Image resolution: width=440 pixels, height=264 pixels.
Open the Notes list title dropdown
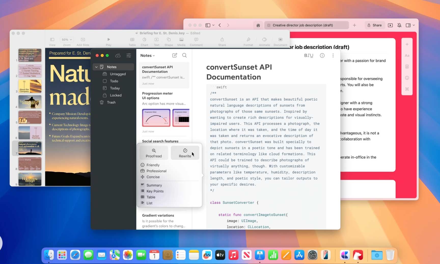147,55
